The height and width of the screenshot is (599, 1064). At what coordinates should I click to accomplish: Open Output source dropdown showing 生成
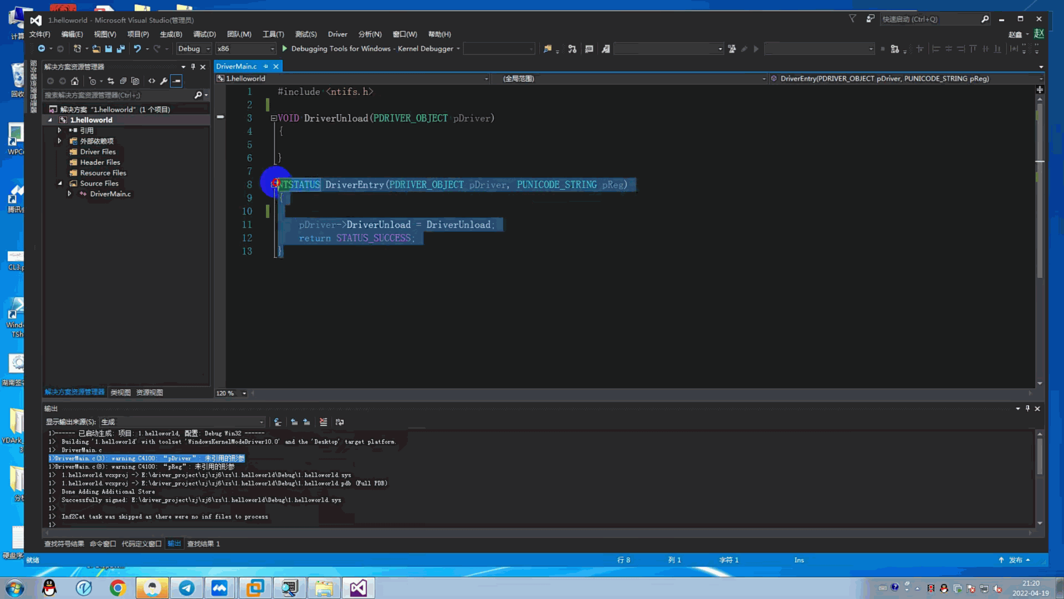[x=182, y=422]
